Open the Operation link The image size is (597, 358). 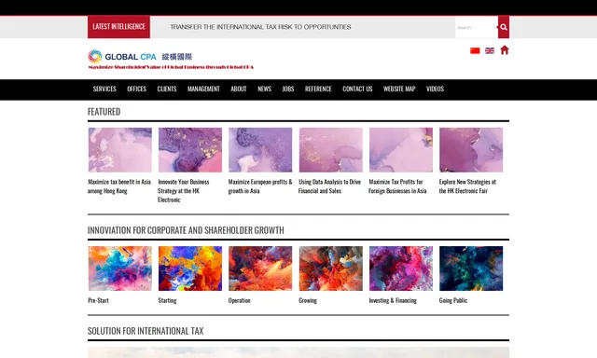(240, 300)
